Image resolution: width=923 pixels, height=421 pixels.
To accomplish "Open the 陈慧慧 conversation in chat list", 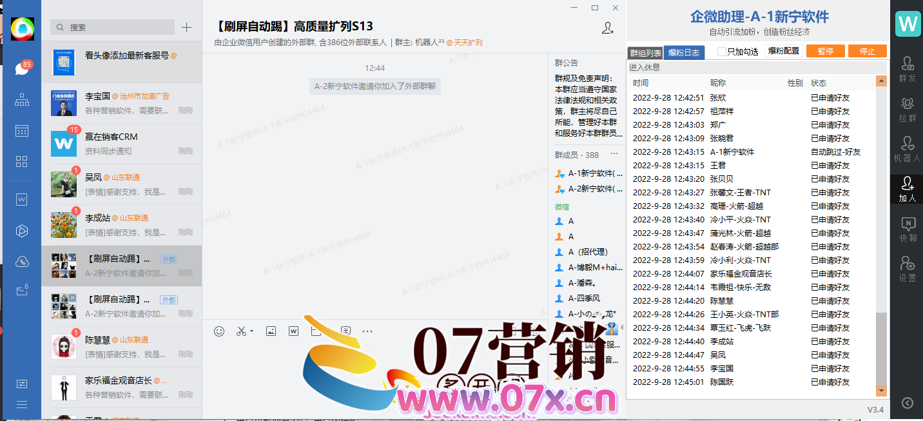I will point(121,347).
